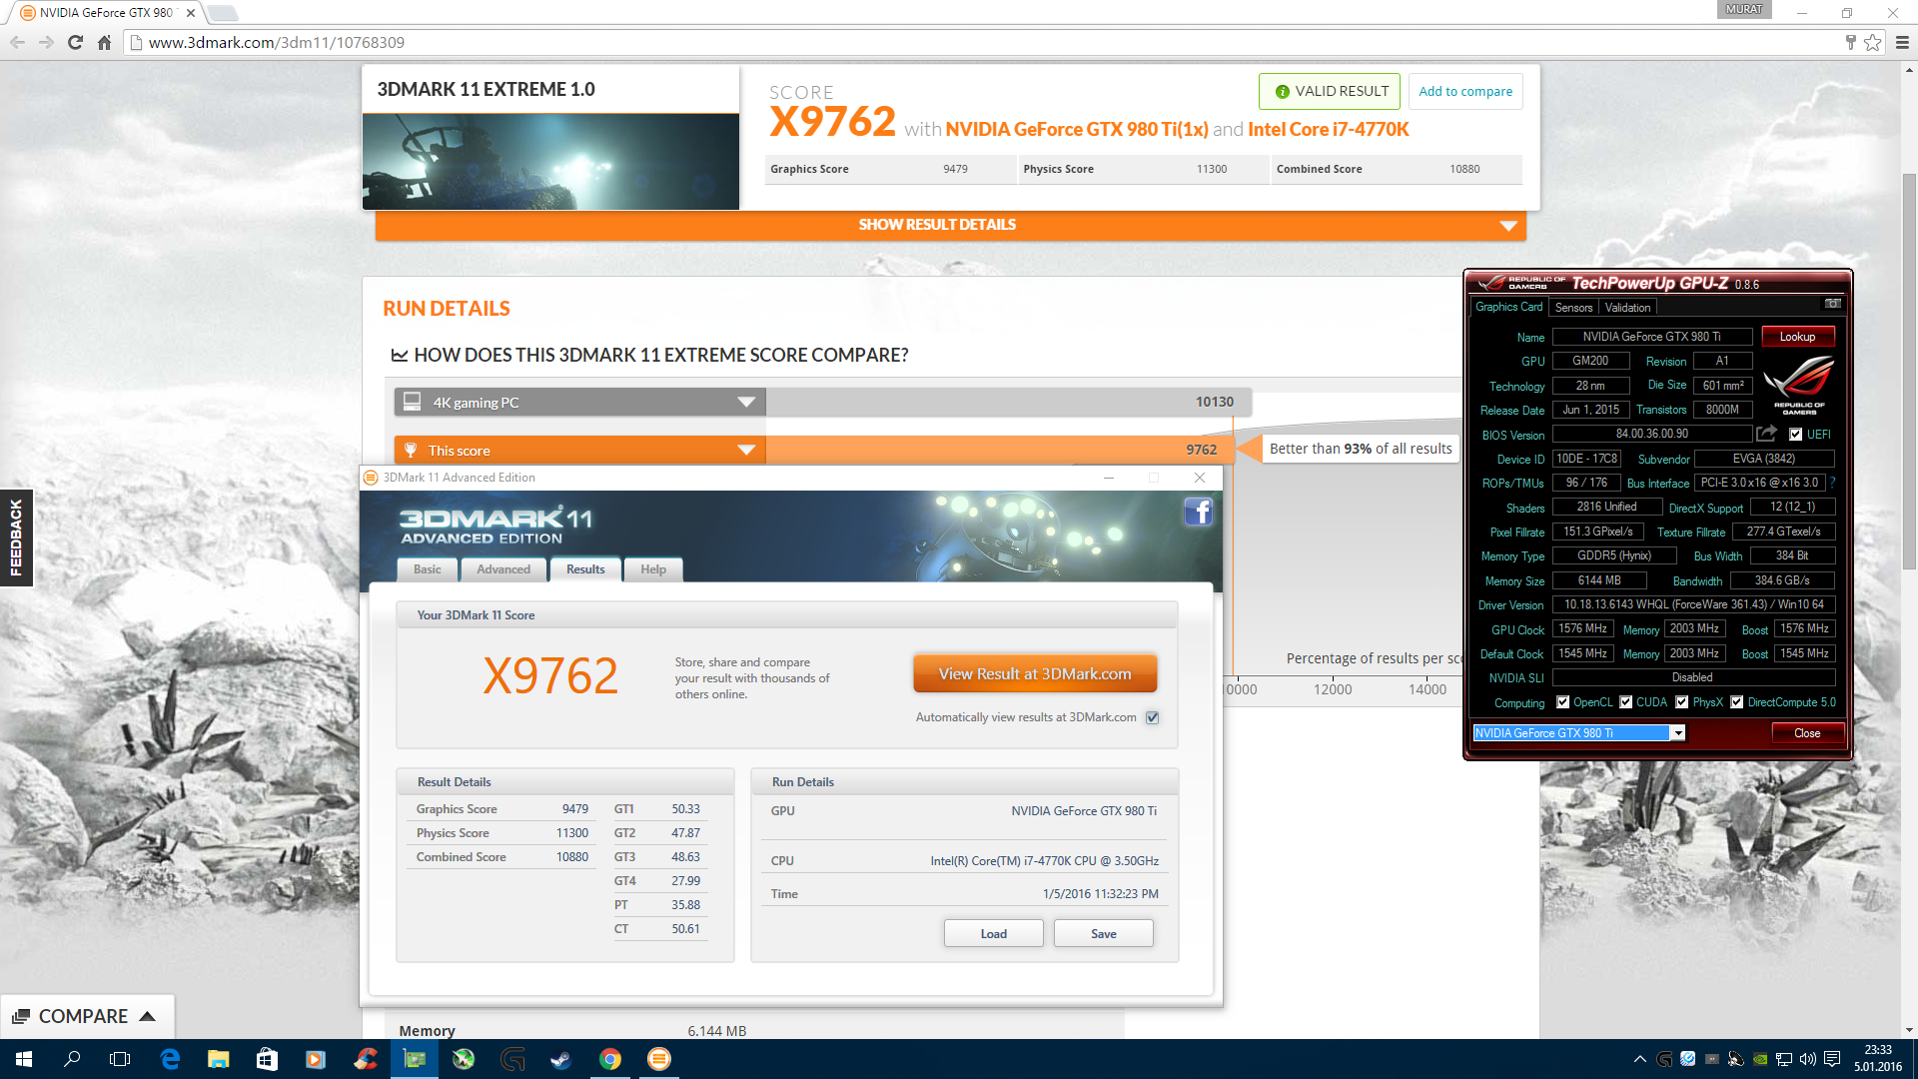Click GPU-Z screenshot camera icon
The width and height of the screenshot is (1918, 1079).
click(x=1832, y=303)
